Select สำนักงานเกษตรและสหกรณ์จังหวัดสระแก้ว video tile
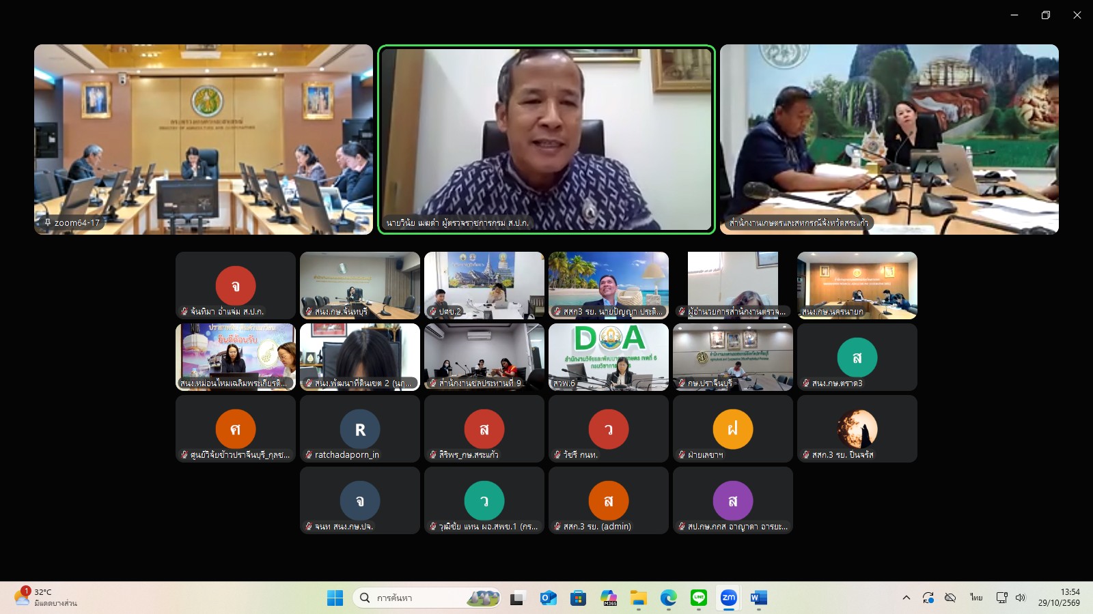The width and height of the screenshot is (1093, 614). click(889, 139)
